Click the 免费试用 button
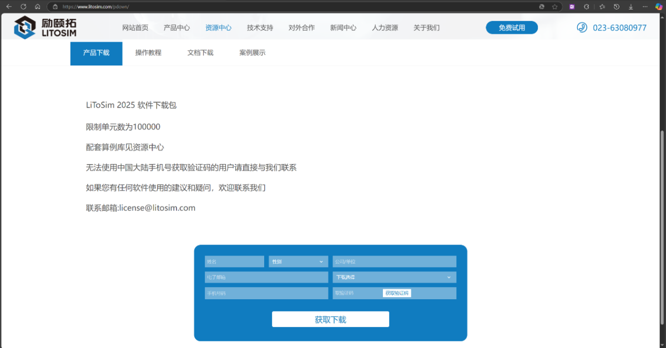666x348 pixels. [512, 28]
